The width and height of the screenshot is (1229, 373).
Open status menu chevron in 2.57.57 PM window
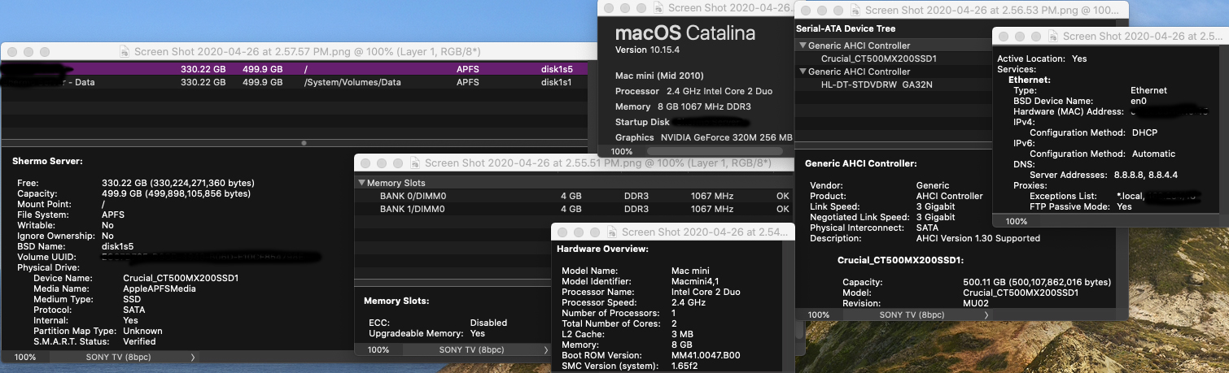pyautogui.click(x=192, y=357)
